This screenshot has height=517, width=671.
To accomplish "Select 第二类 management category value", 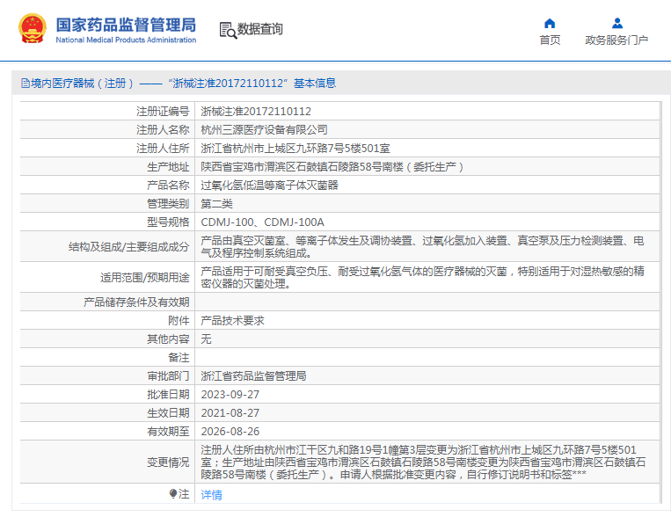I will tap(216, 203).
